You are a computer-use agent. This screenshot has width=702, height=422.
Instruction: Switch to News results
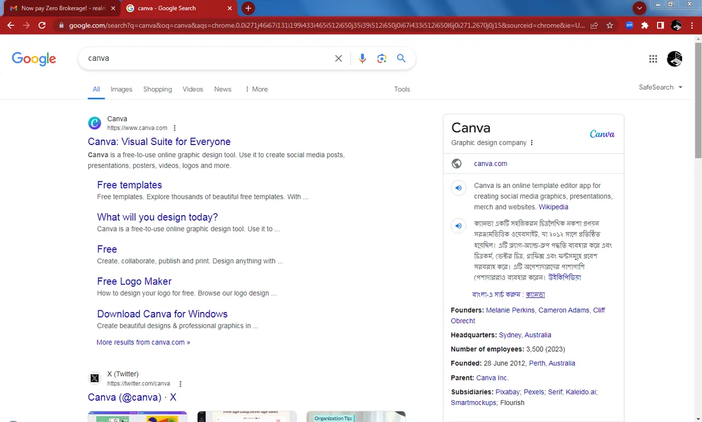[x=223, y=89]
